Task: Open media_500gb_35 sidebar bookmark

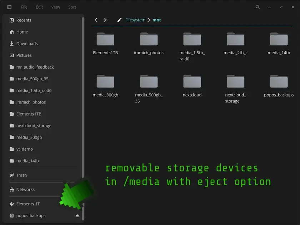Action: [x=44, y=79]
